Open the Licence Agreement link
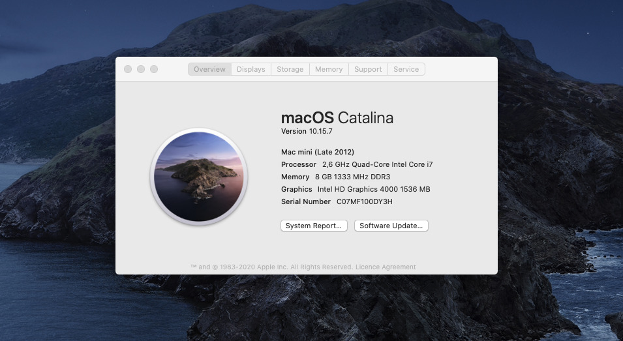The height and width of the screenshot is (341, 623). tap(386, 267)
